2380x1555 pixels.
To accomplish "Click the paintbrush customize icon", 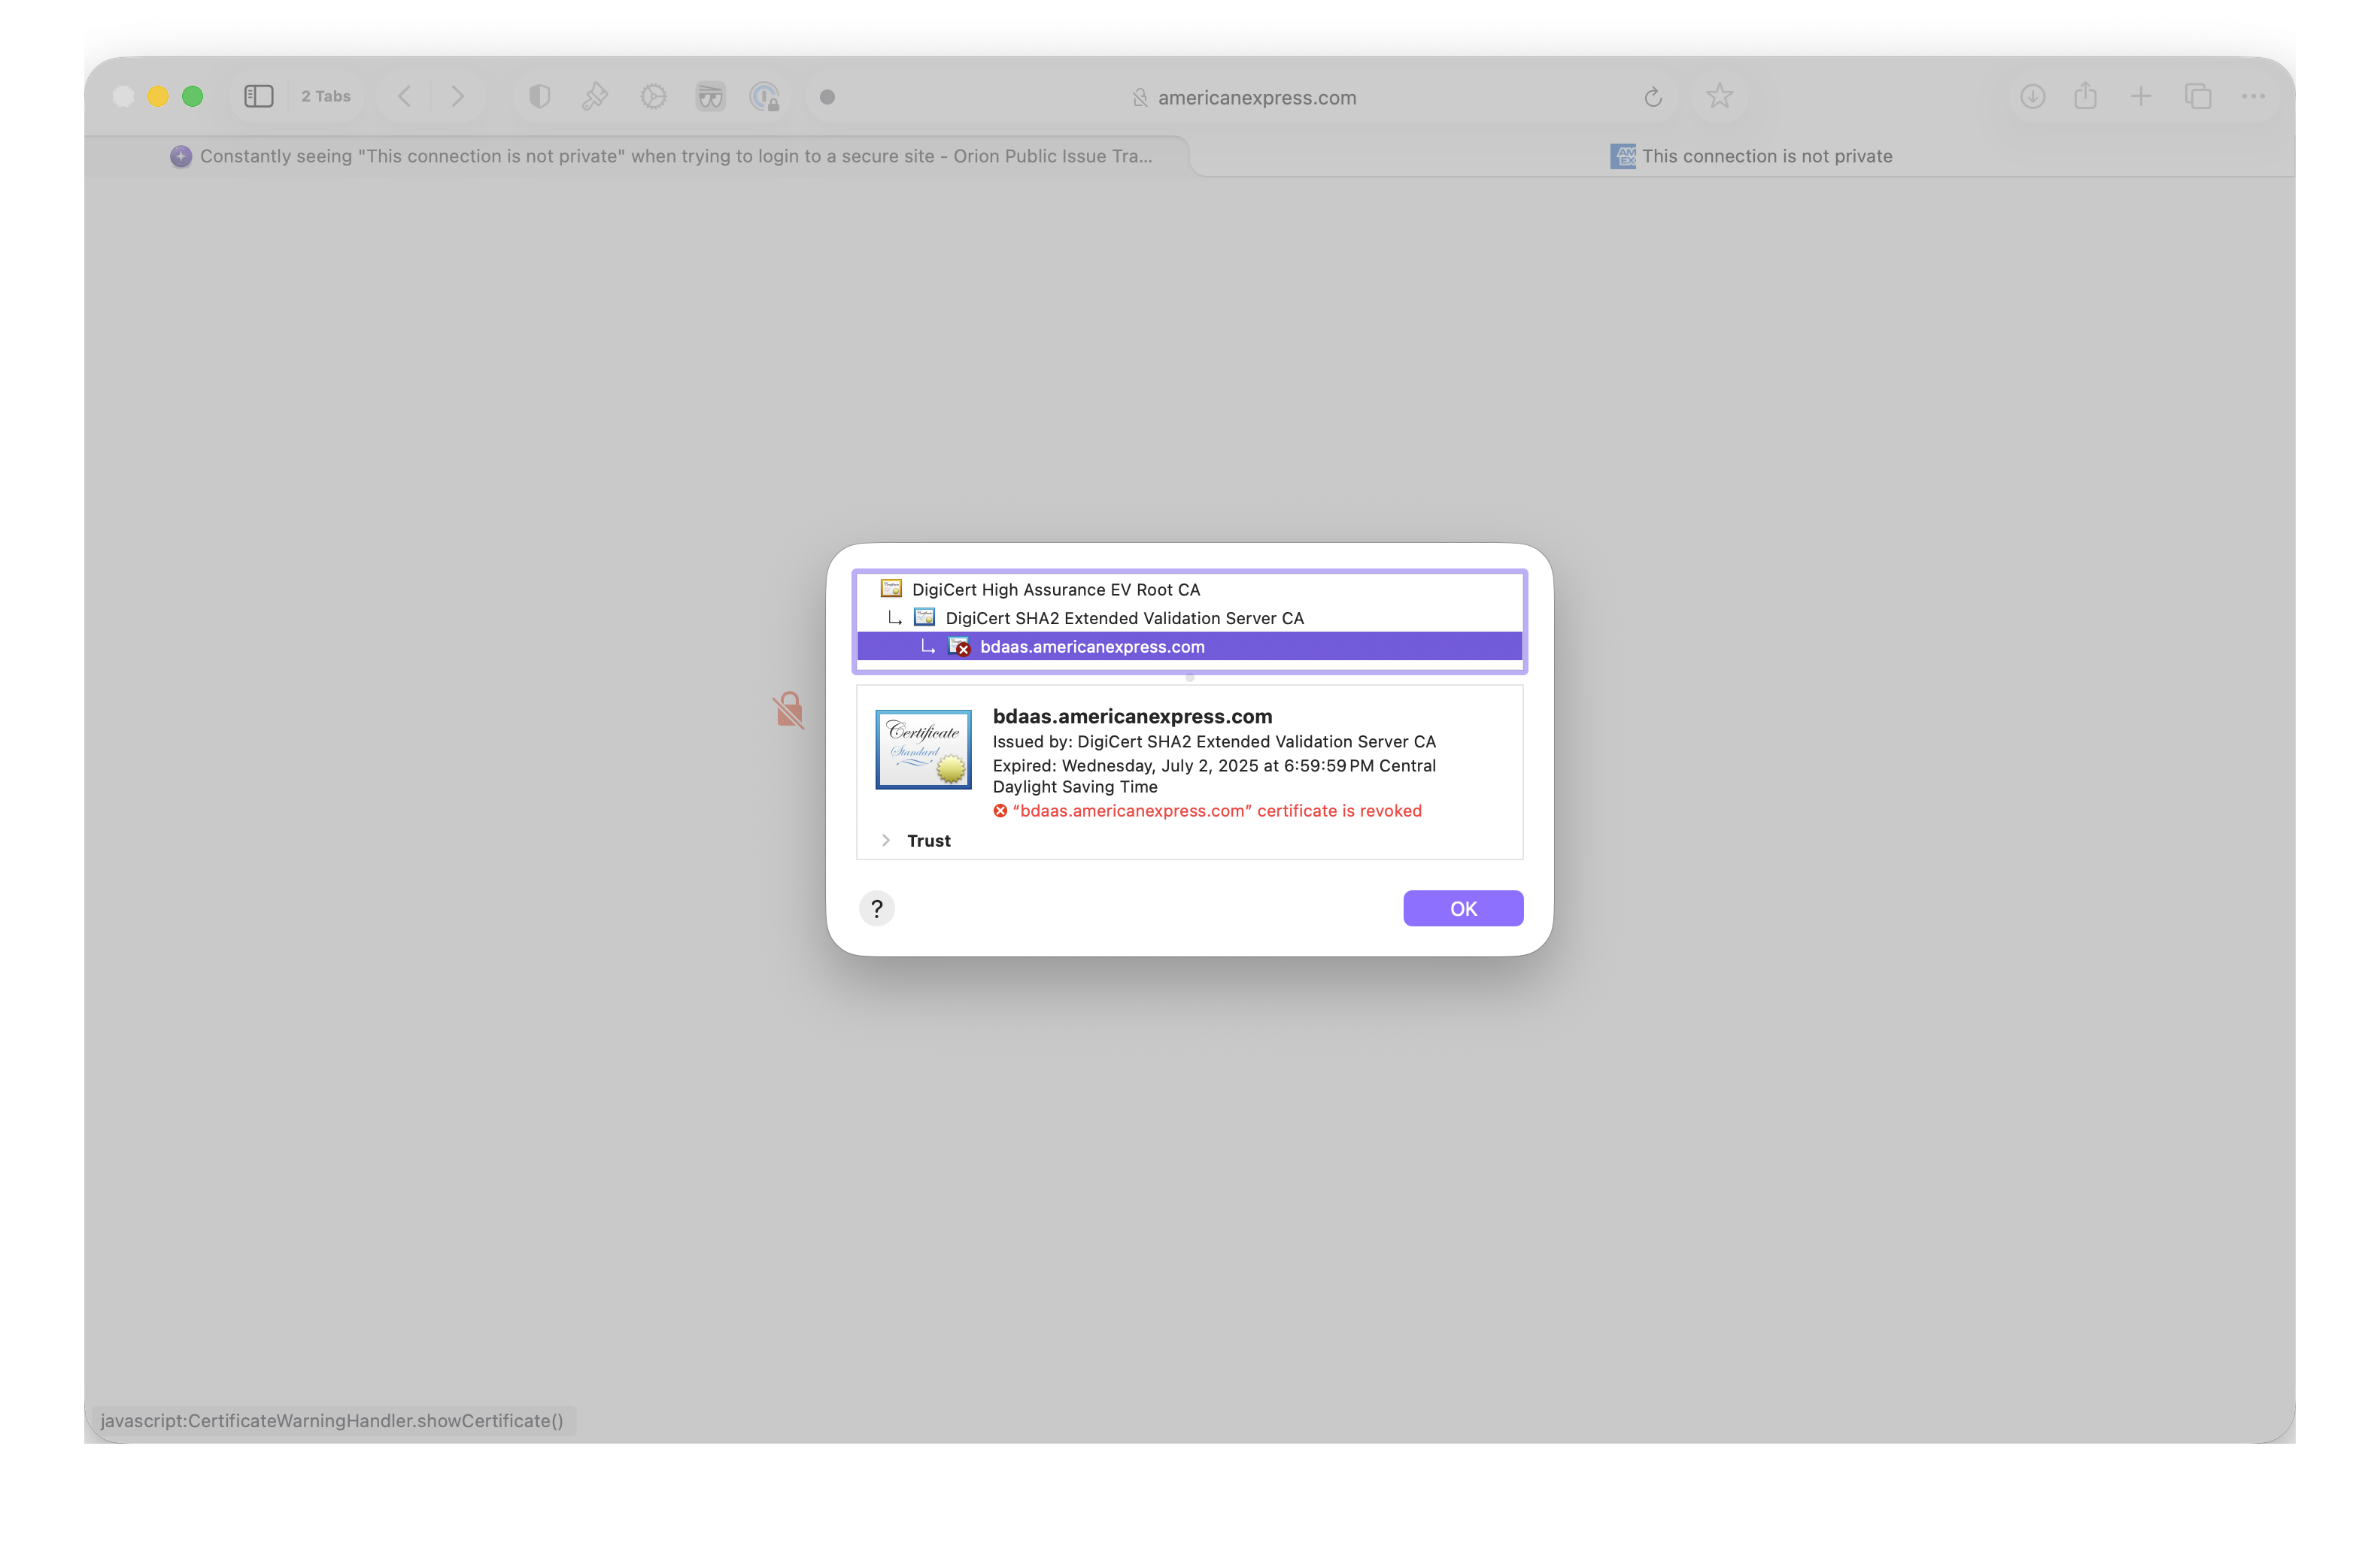I will pos(595,97).
